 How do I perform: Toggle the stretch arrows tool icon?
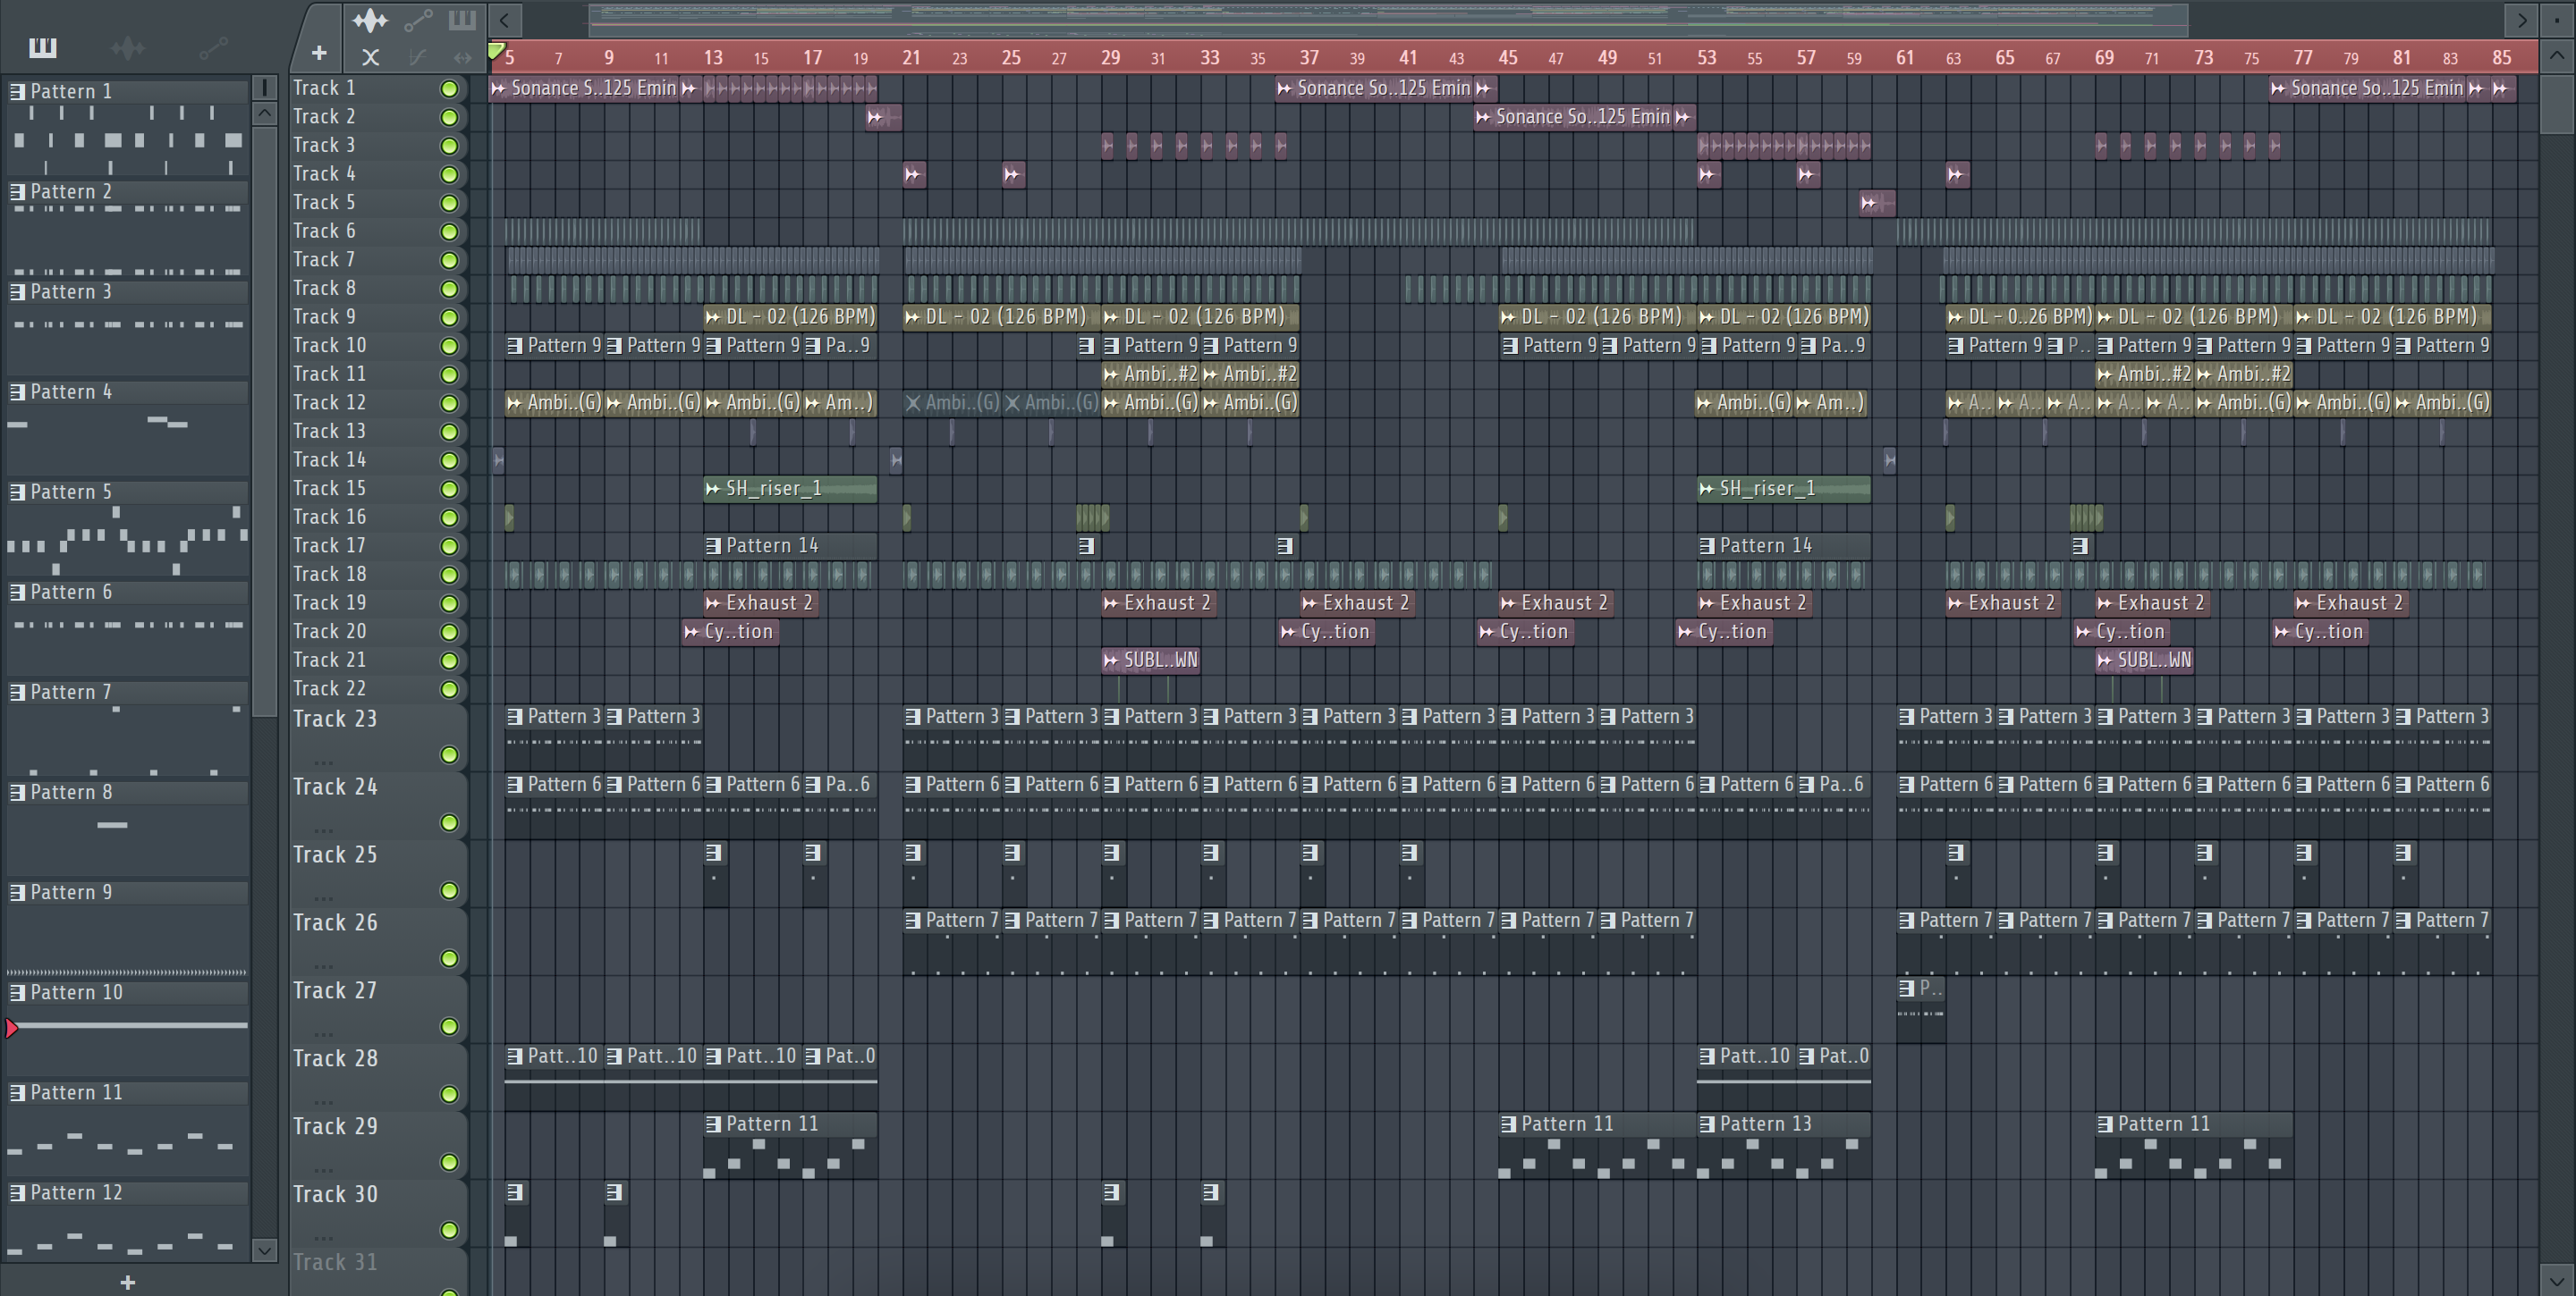tap(462, 57)
